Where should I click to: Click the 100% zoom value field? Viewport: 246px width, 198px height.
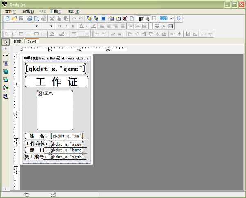[164, 18]
